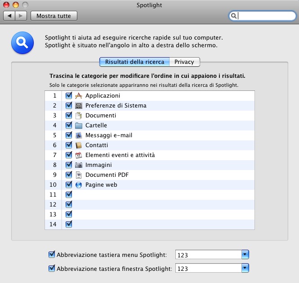Select the Pagine web label
299x283 pixels.
101,185
